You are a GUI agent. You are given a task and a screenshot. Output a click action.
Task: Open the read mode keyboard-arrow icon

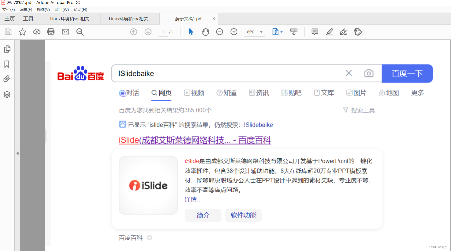click(x=294, y=32)
